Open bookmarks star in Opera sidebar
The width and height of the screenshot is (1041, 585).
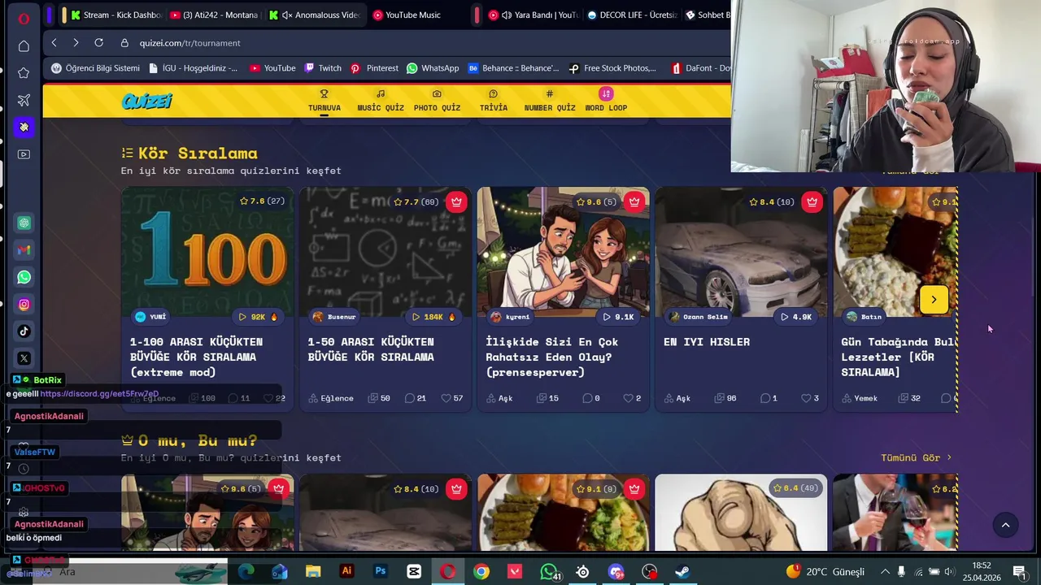(24, 73)
